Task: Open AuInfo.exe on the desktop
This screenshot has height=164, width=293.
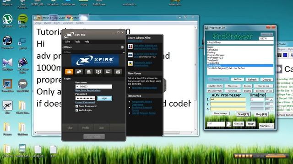Action: tap(99, 3)
